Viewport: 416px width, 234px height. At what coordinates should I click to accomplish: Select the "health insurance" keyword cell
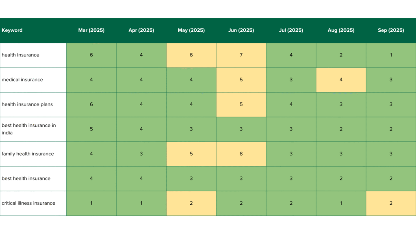click(21, 55)
